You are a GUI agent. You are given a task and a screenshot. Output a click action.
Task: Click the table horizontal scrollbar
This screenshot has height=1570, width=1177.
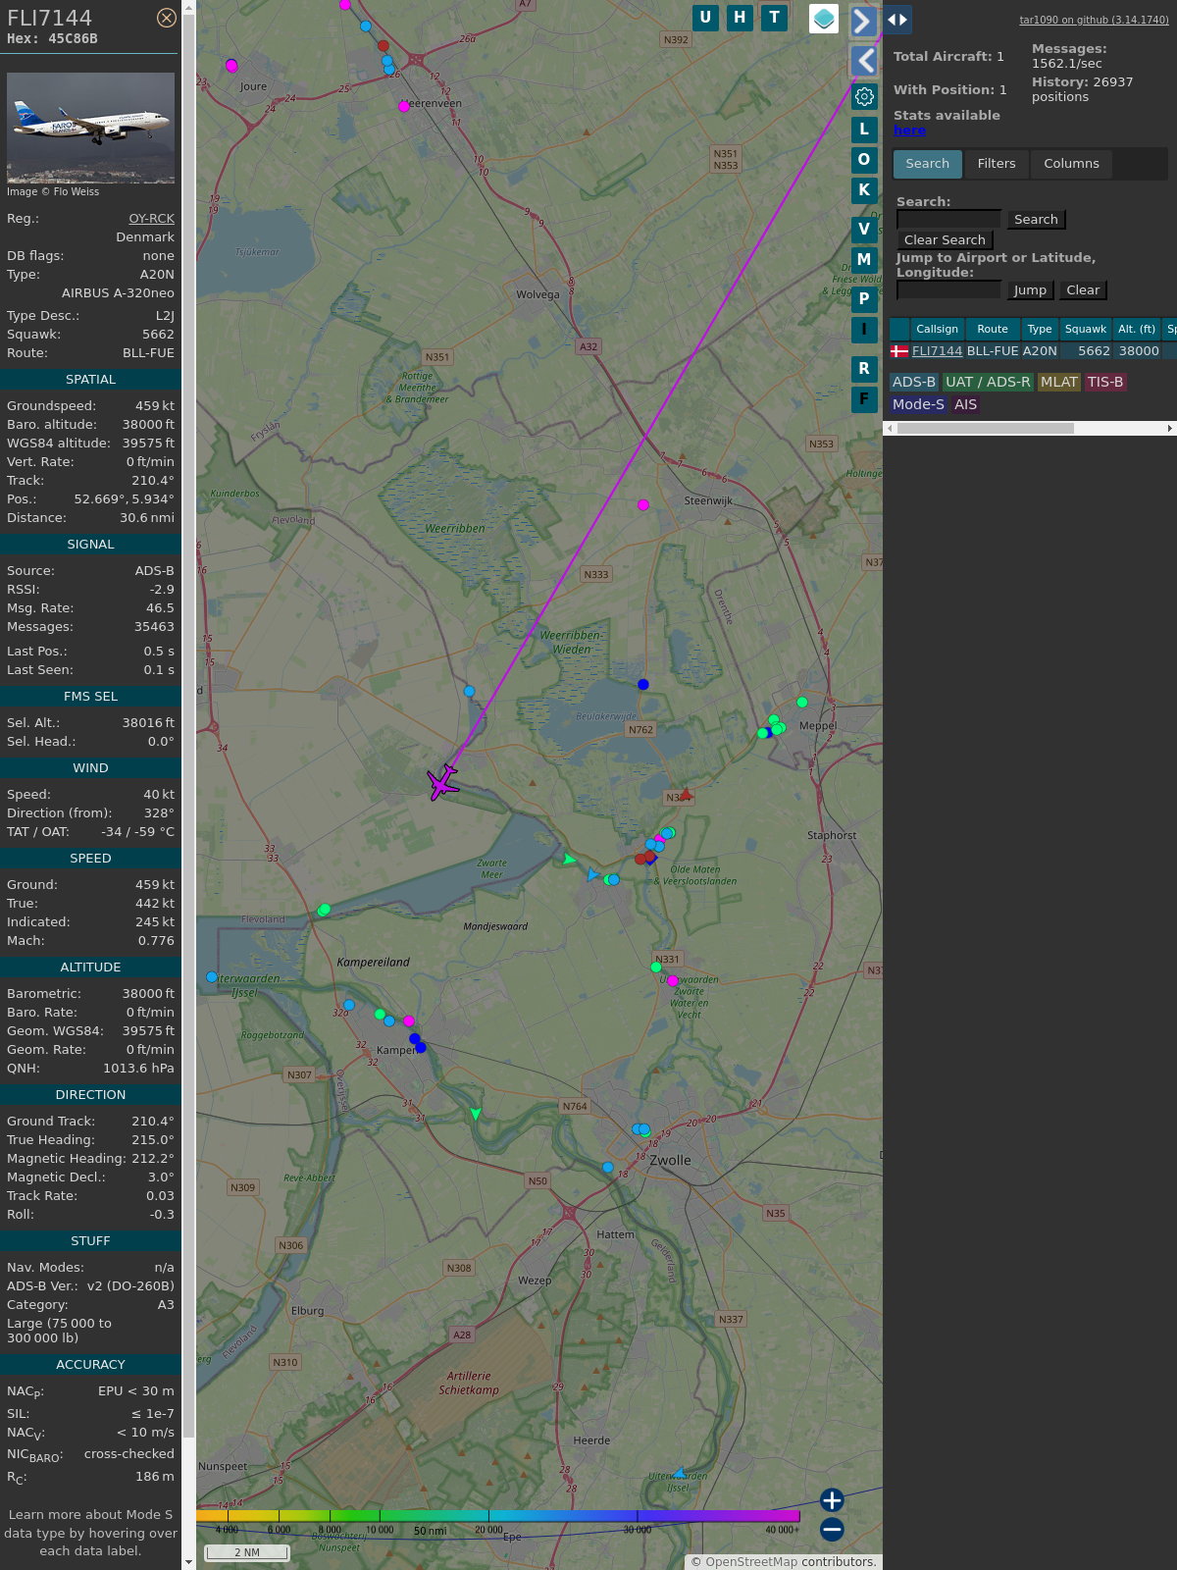tap(986, 428)
